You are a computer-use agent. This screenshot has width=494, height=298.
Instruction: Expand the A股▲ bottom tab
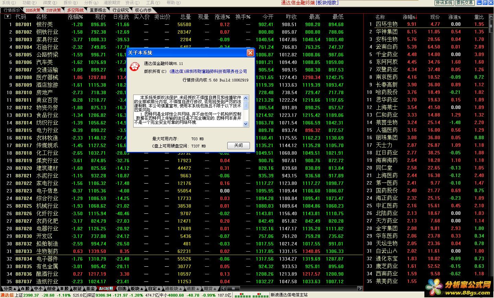coord(25,289)
